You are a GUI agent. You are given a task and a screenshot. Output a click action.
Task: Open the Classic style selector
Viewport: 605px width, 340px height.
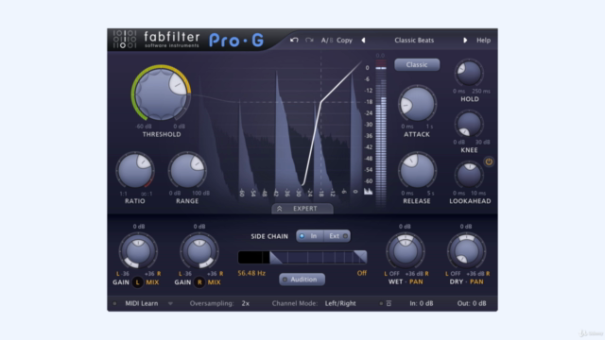417,65
